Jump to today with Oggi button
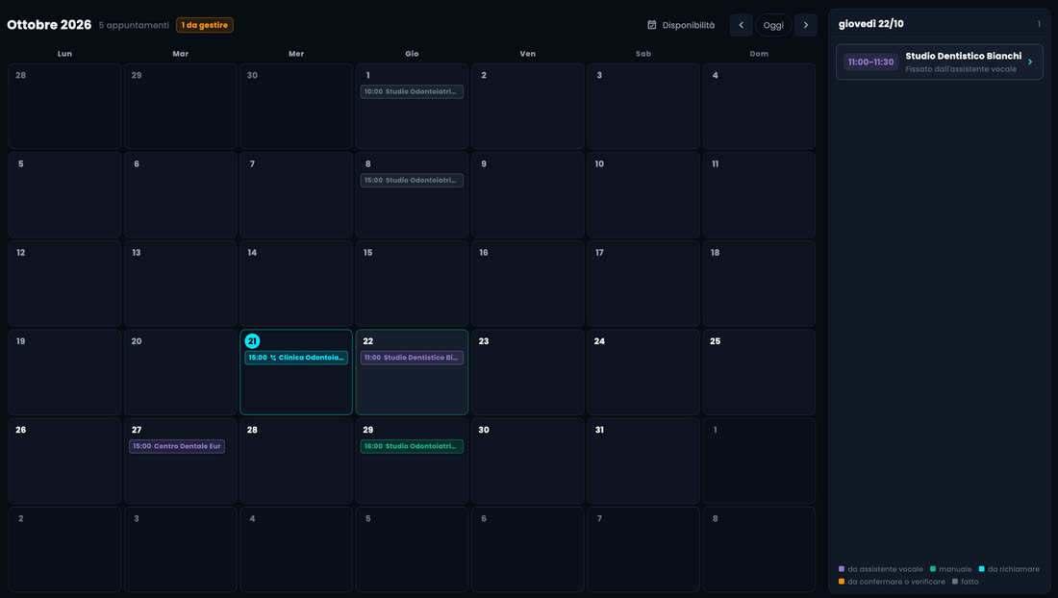 773,25
